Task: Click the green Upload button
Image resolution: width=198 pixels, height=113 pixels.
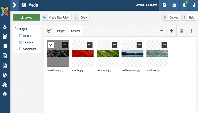Action: (x=26, y=18)
